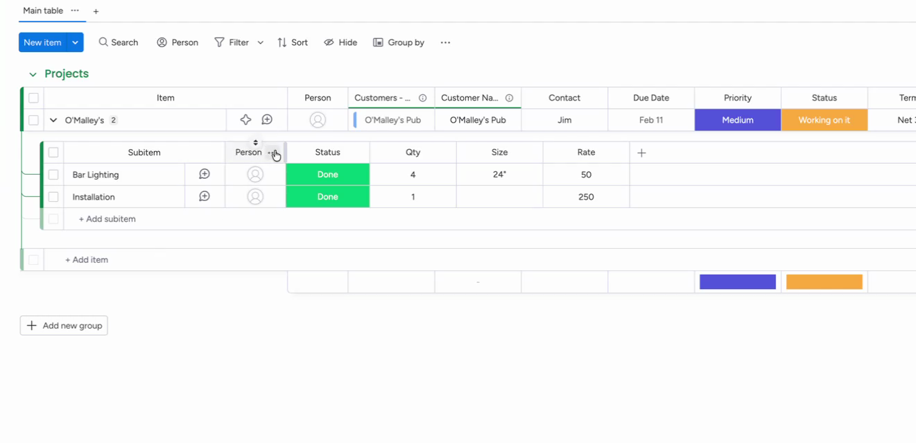This screenshot has width=916, height=443.
Task: Open the toolbar three-dot menu
Action: (x=445, y=42)
